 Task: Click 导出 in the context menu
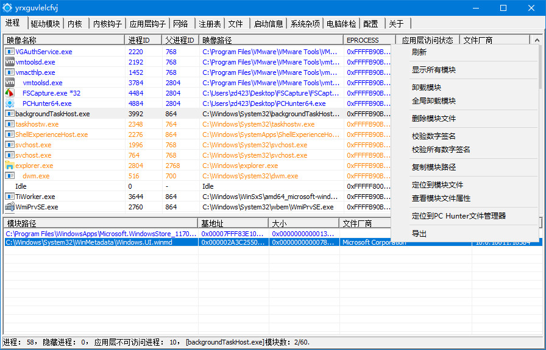tap(419, 234)
